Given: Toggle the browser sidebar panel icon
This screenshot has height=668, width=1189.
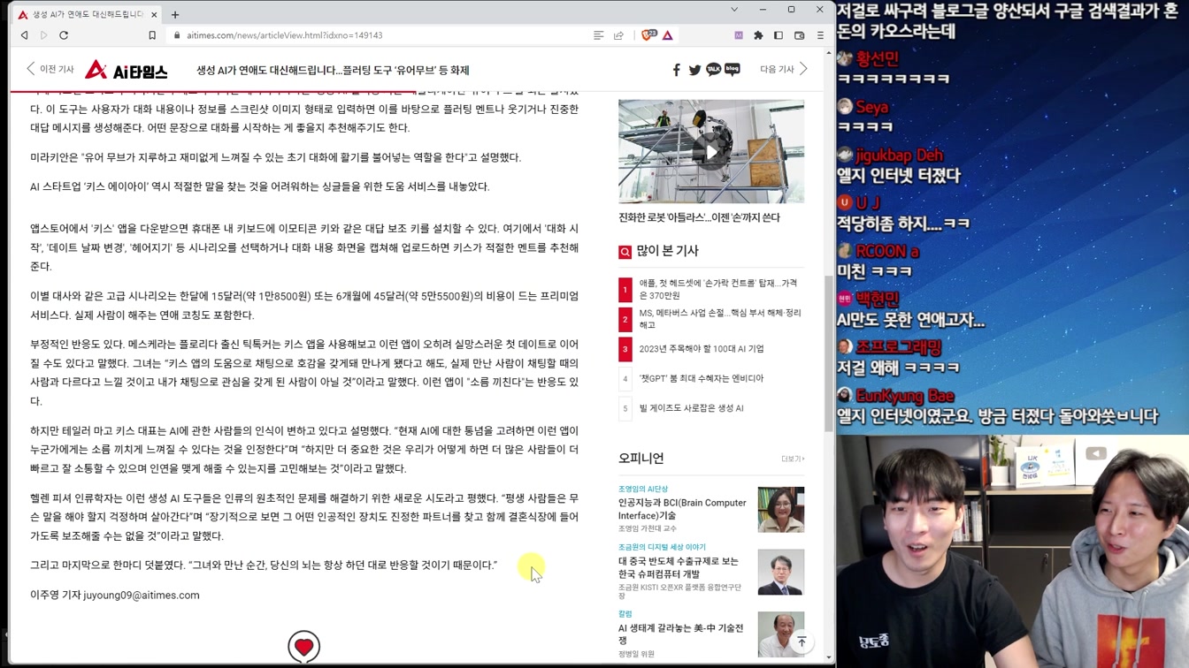Looking at the screenshot, I should coord(779,35).
